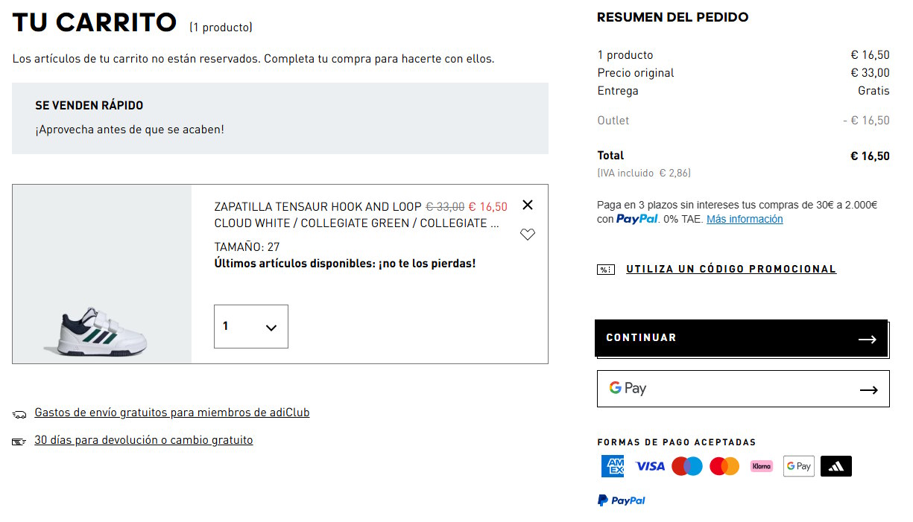Remove the Tensaur shoe from cart
The image size is (913, 522).
[x=528, y=205]
